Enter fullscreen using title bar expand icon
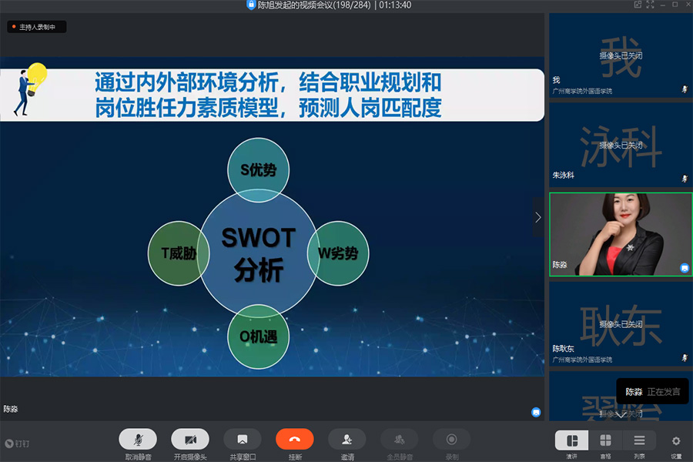This screenshot has height=462, width=693. 651,5
